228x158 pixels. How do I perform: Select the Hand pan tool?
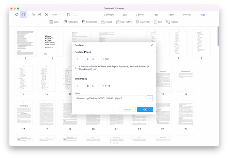[x=68, y=15]
